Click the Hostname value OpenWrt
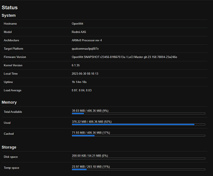This screenshot has height=176, width=213. click(78, 24)
